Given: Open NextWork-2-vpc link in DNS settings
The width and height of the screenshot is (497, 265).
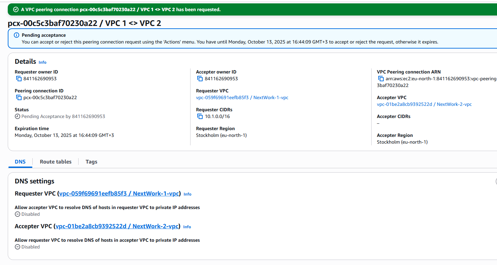Looking at the screenshot, I should 117,226.
